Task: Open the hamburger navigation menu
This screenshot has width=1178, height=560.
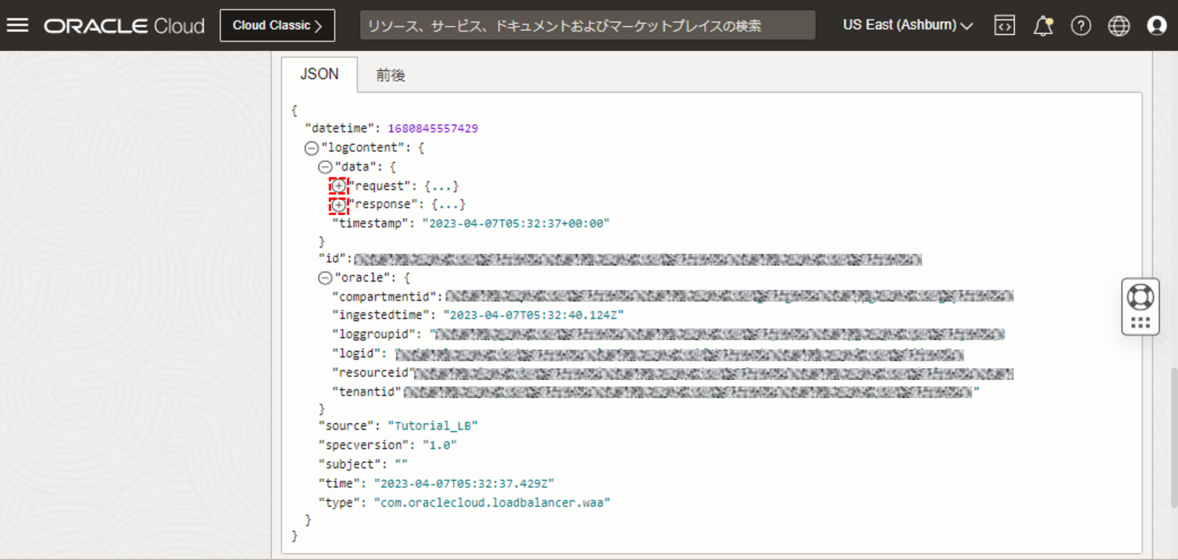Action: [x=17, y=25]
